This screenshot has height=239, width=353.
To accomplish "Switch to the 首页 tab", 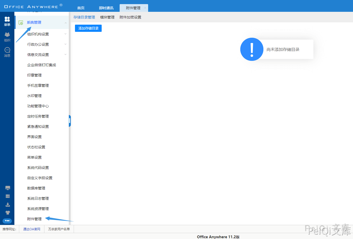I will pos(81,8).
